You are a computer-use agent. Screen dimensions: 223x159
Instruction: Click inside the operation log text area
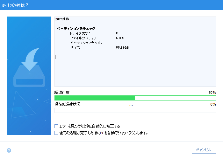[135, 52]
